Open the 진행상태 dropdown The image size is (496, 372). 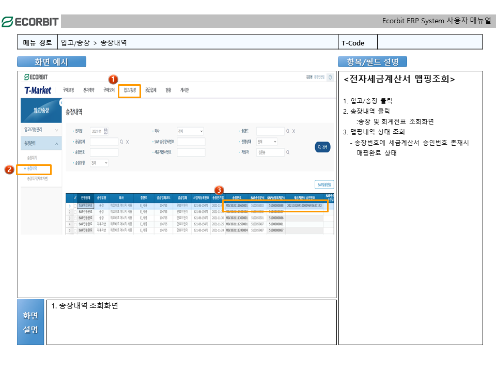(267, 142)
